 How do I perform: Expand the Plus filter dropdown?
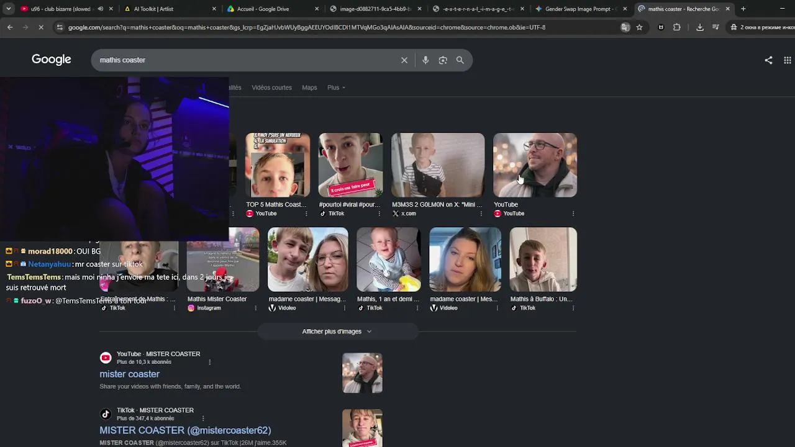click(x=336, y=88)
